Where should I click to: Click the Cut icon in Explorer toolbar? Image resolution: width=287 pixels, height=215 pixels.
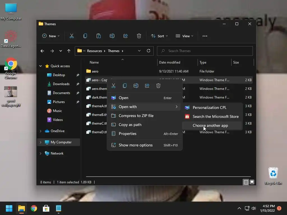(x=72, y=36)
